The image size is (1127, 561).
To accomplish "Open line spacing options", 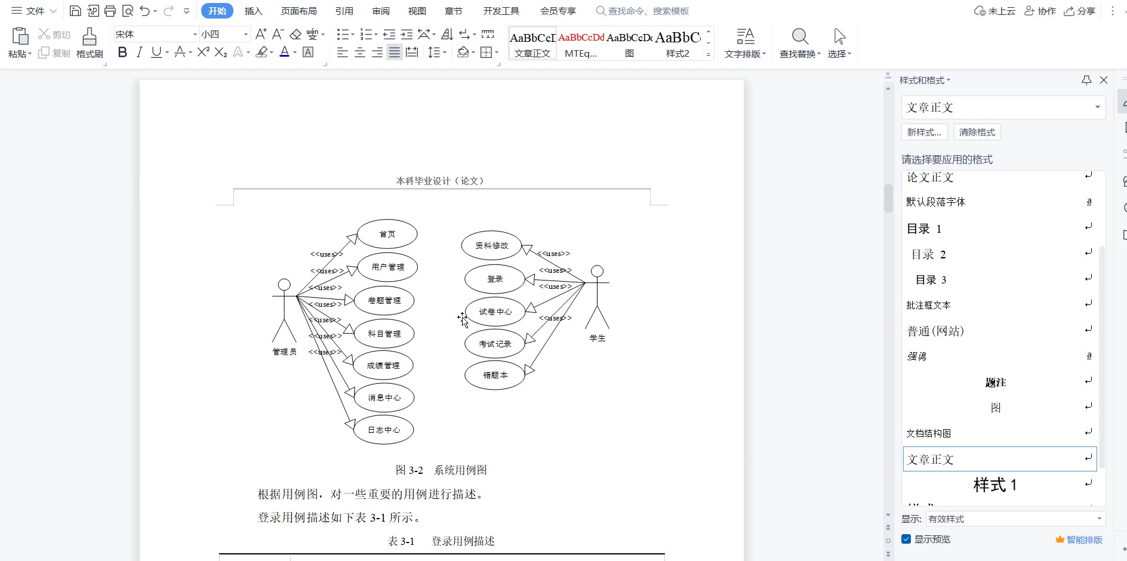I will [x=436, y=53].
